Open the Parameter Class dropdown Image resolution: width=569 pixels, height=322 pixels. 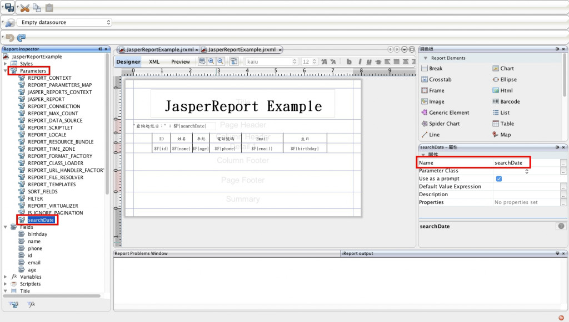click(x=527, y=171)
